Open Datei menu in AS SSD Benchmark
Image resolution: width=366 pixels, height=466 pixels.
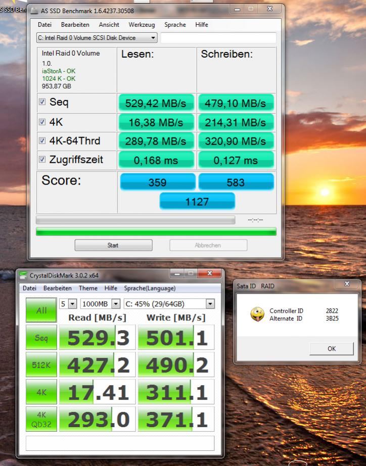(x=44, y=25)
